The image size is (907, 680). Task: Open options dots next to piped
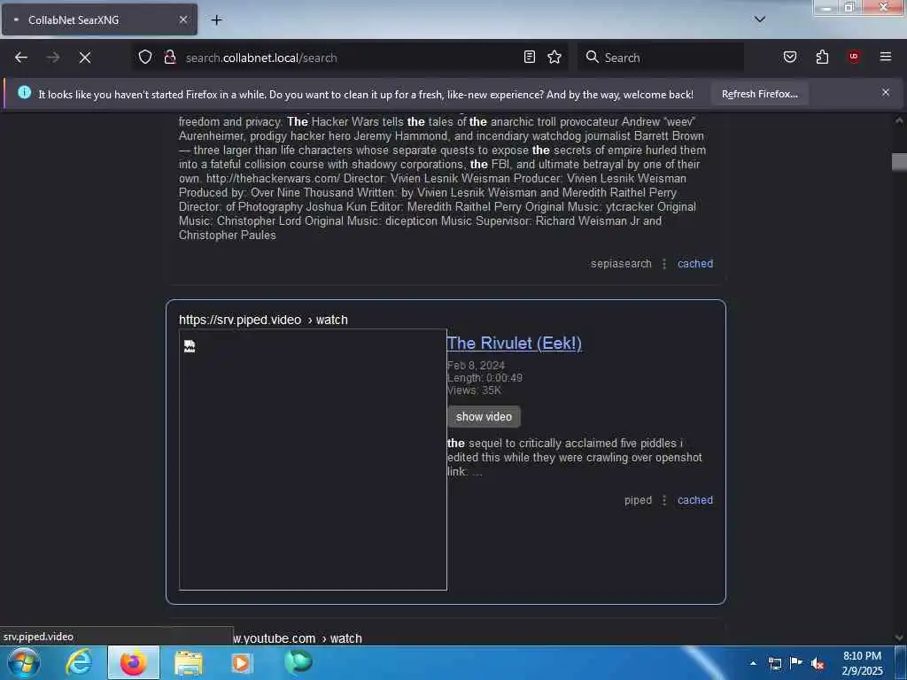[664, 500]
